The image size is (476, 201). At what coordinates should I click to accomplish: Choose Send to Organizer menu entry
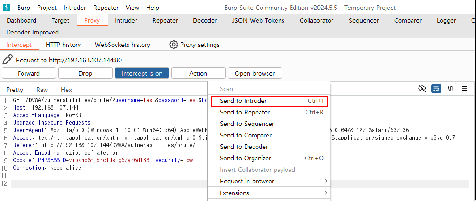click(268, 158)
